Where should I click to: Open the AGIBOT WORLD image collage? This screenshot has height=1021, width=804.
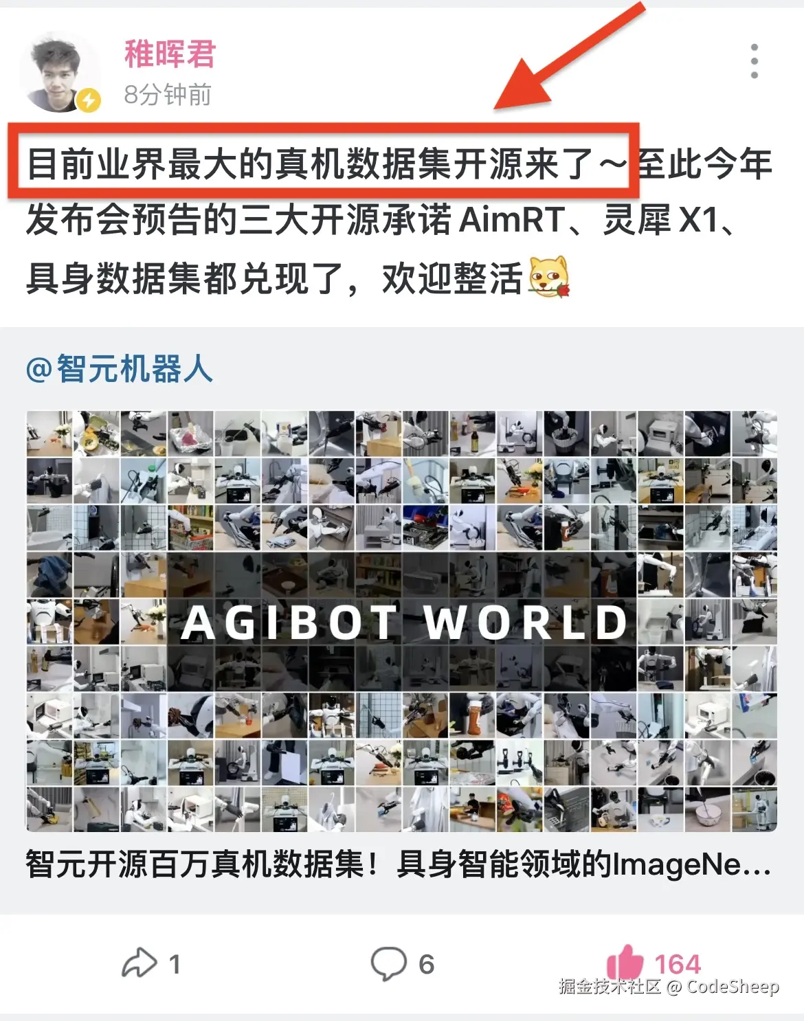[401, 621]
